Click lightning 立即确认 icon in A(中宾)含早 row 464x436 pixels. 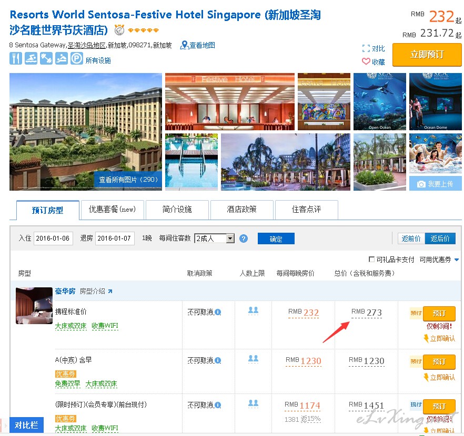coord(426,377)
